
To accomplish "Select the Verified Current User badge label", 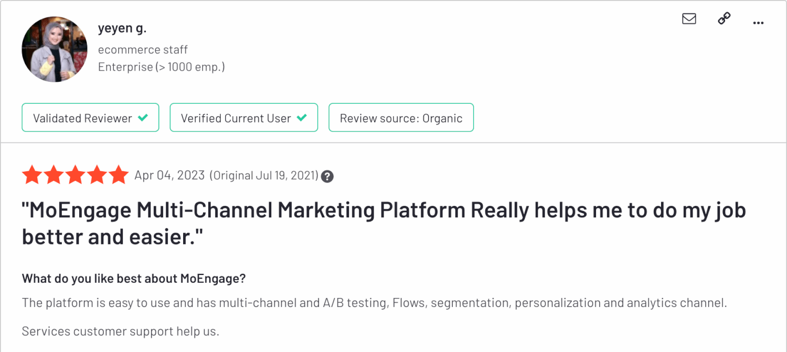I will pyautogui.click(x=236, y=118).
